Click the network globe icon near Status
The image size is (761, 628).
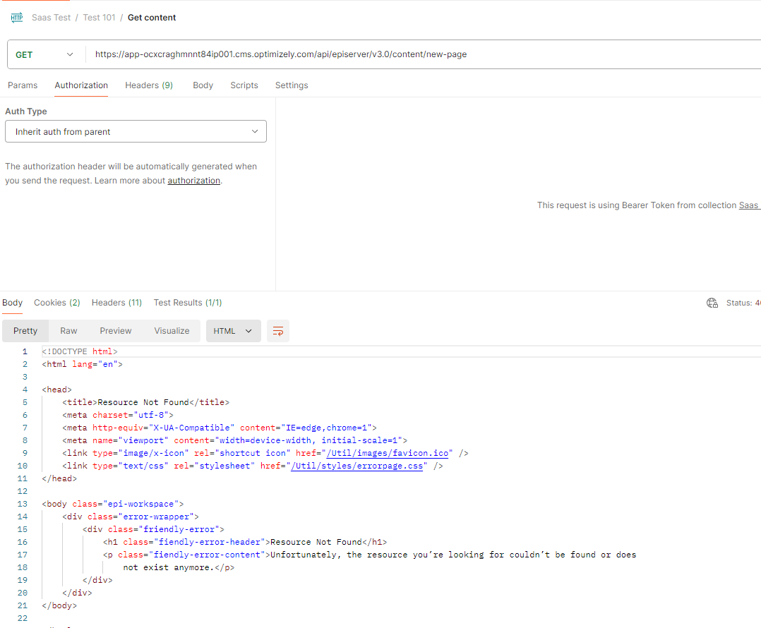[712, 303]
